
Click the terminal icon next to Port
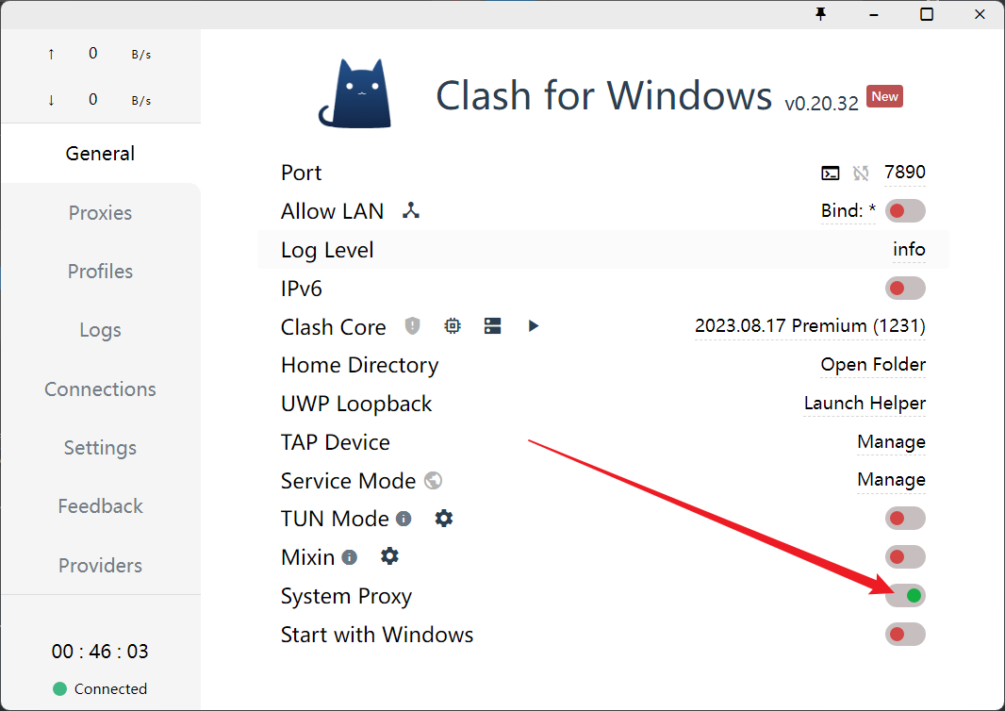830,173
